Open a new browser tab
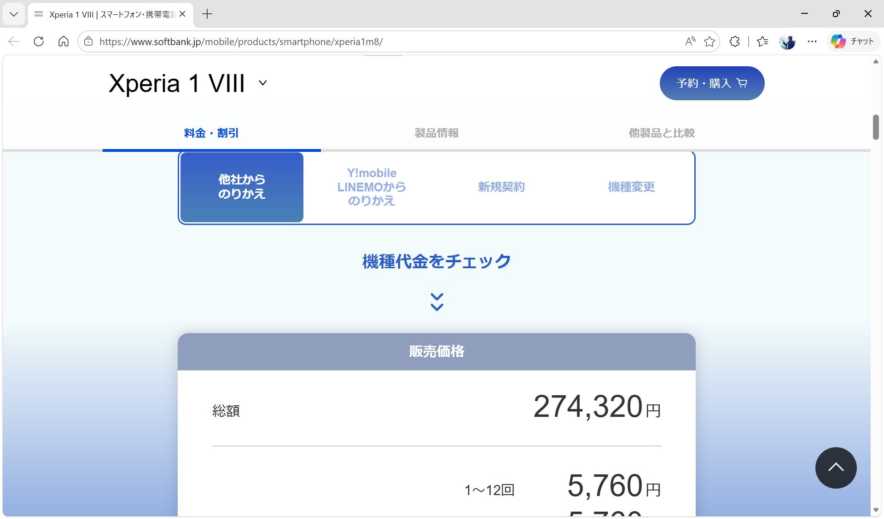The width and height of the screenshot is (884, 519). click(x=207, y=14)
